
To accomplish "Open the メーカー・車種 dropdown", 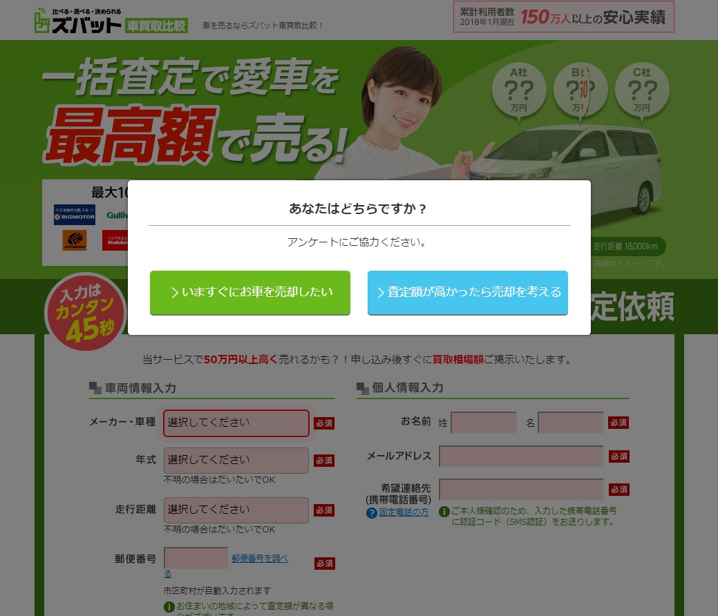I will (236, 423).
